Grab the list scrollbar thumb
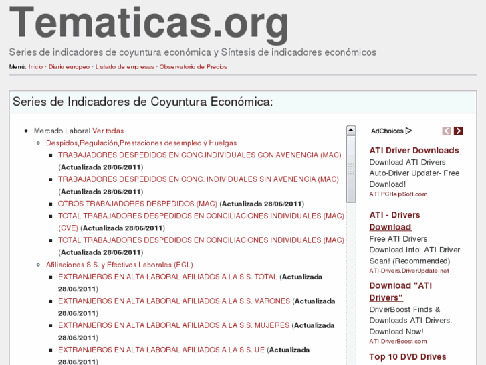486x365 pixels. pyautogui.click(x=351, y=169)
